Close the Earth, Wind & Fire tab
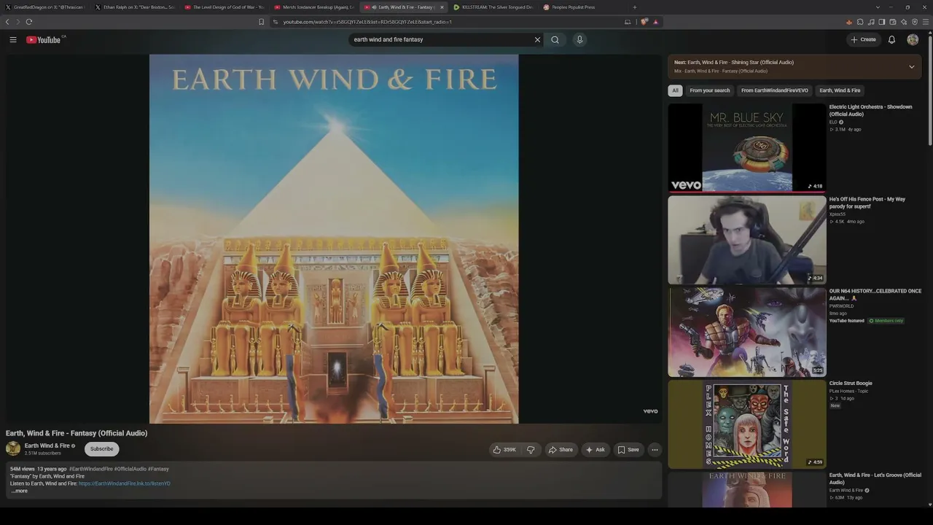The width and height of the screenshot is (933, 525). click(x=442, y=7)
